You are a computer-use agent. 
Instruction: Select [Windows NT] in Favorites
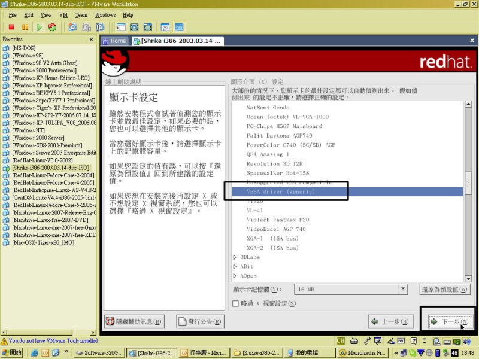[x=28, y=130]
